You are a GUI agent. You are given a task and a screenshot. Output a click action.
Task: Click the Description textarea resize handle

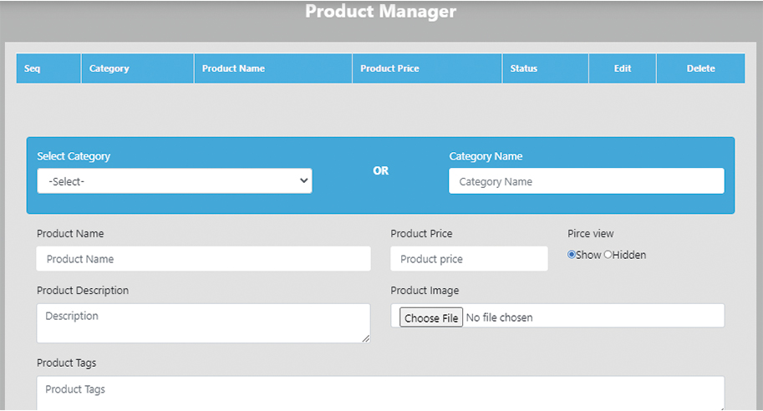tap(366, 338)
